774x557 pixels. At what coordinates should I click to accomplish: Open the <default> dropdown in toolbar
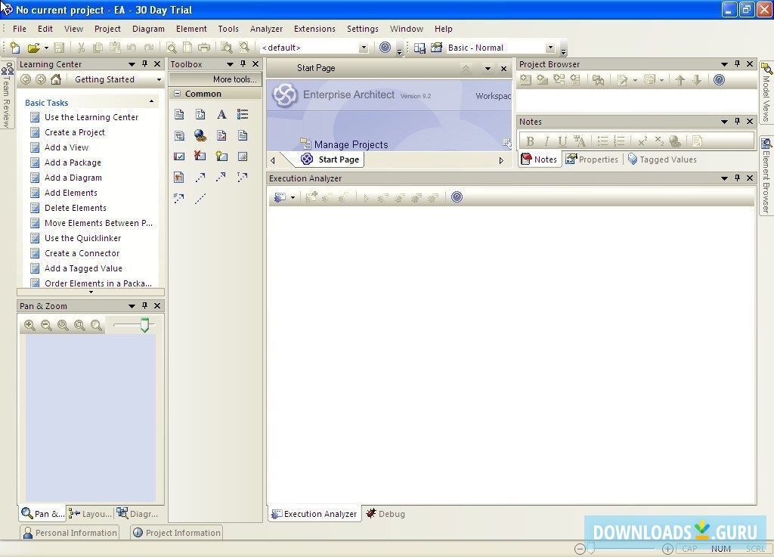364,48
